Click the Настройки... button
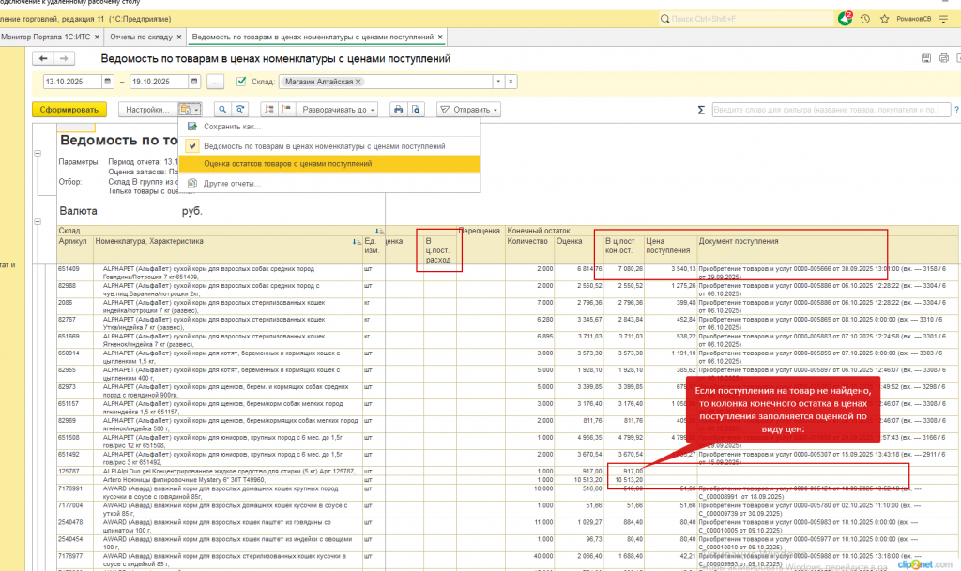Image resolution: width=961 pixels, height=571 pixels. (145, 110)
